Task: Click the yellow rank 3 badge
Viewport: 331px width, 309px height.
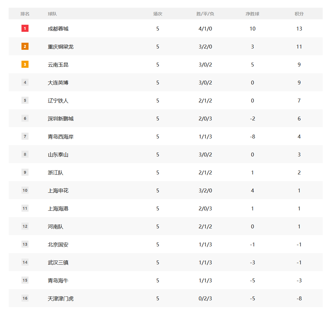Action: [25, 65]
